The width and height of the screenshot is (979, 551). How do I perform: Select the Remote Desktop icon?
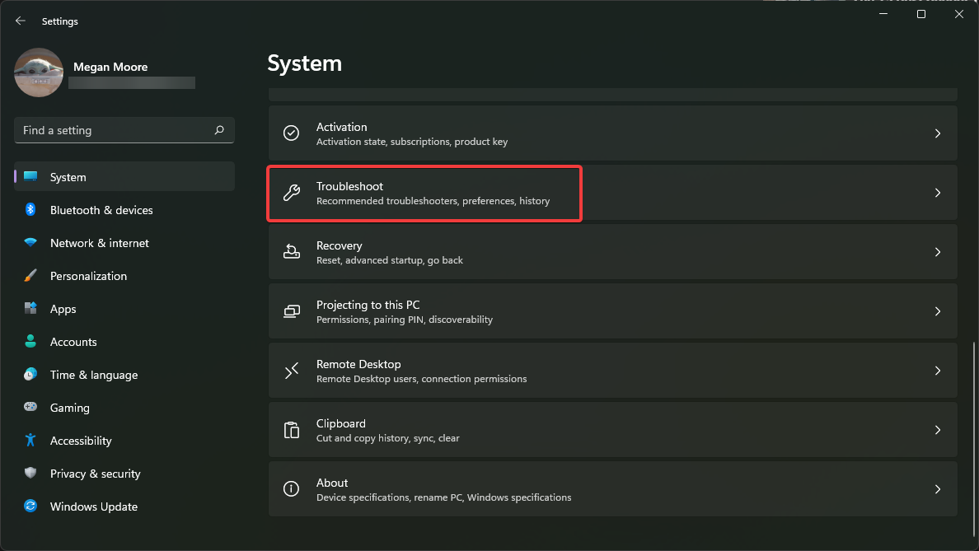291,370
